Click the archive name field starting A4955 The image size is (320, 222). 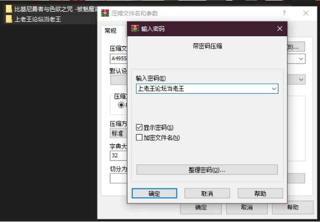(119, 59)
